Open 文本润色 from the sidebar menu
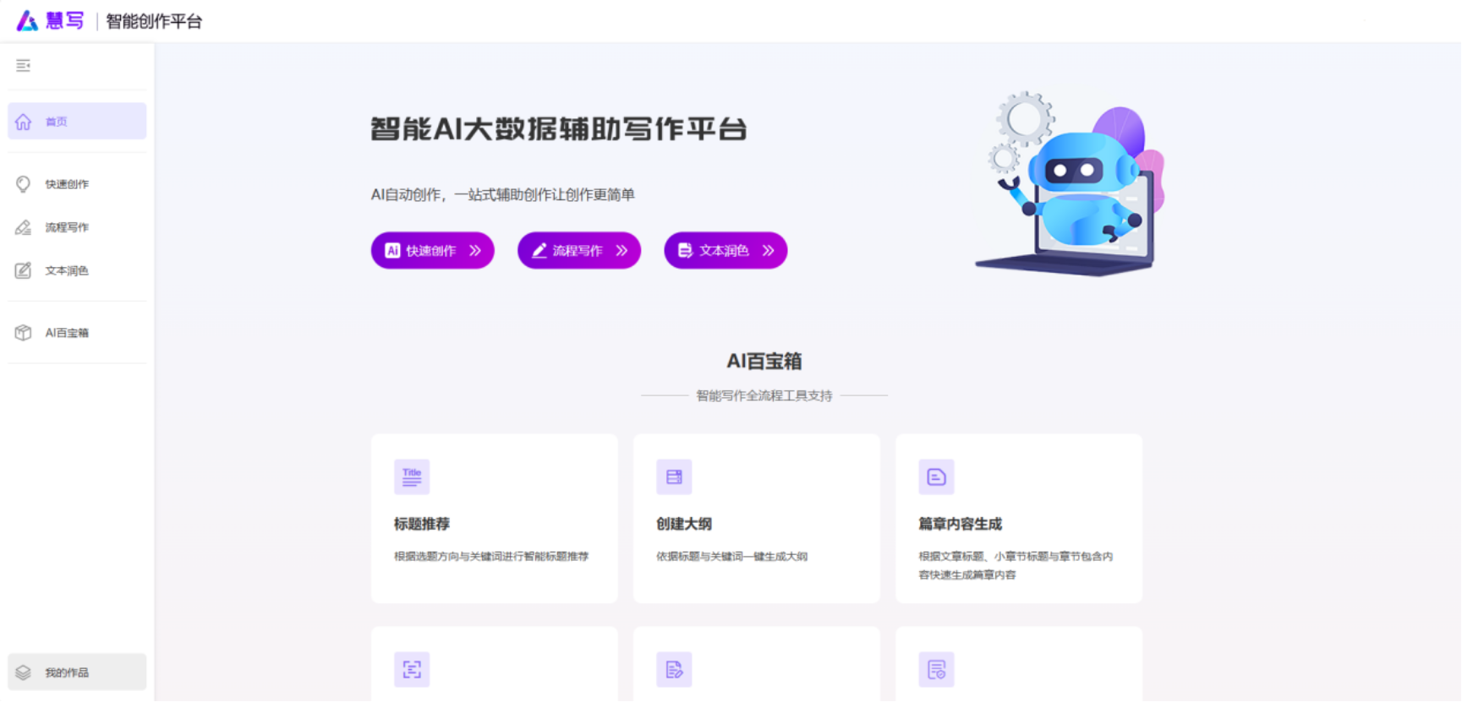Screen dimensions: 1462x702 click(67, 270)
